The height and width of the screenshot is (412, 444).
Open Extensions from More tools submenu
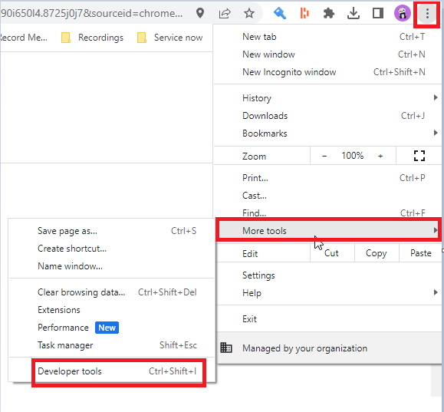point(112,310)
